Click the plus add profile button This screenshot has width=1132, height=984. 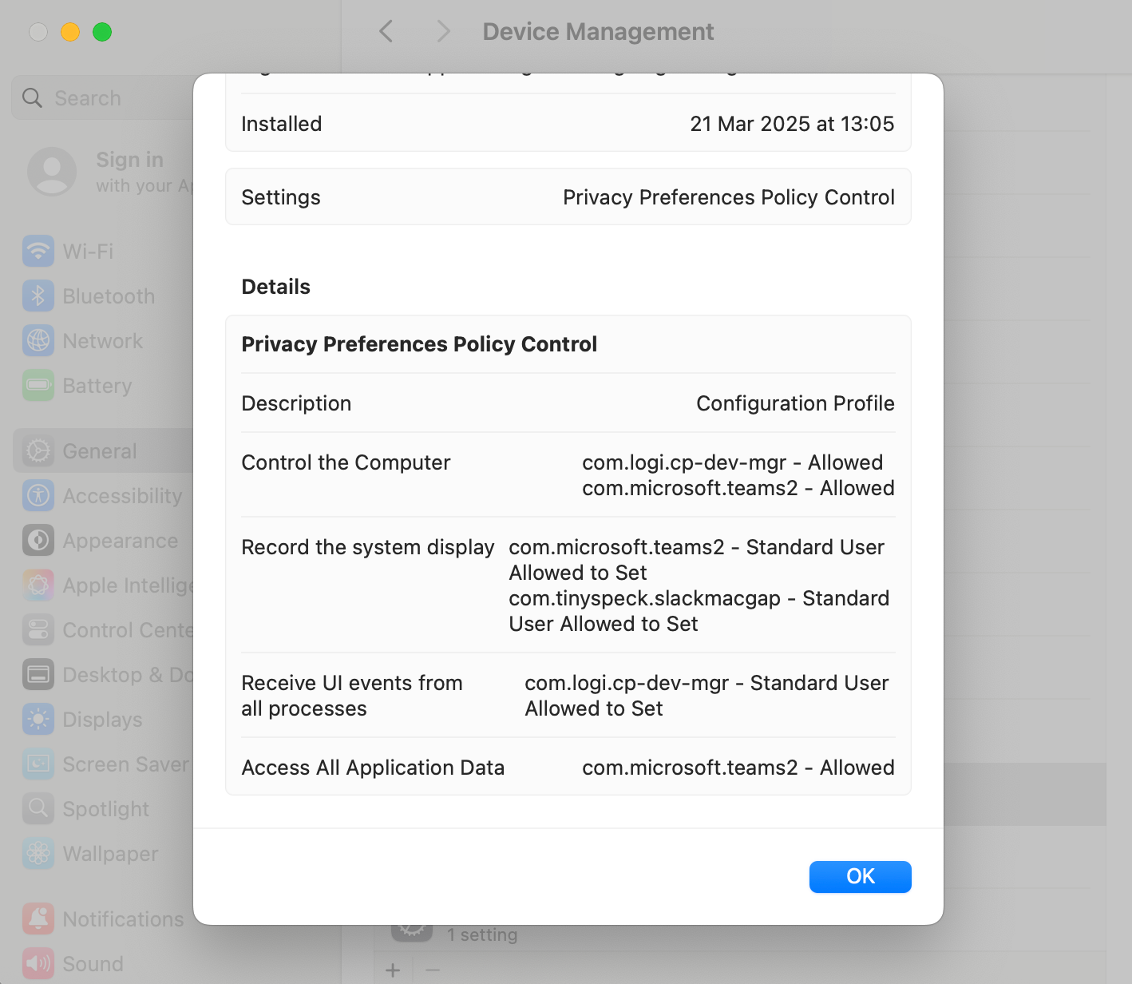(393, 970)
